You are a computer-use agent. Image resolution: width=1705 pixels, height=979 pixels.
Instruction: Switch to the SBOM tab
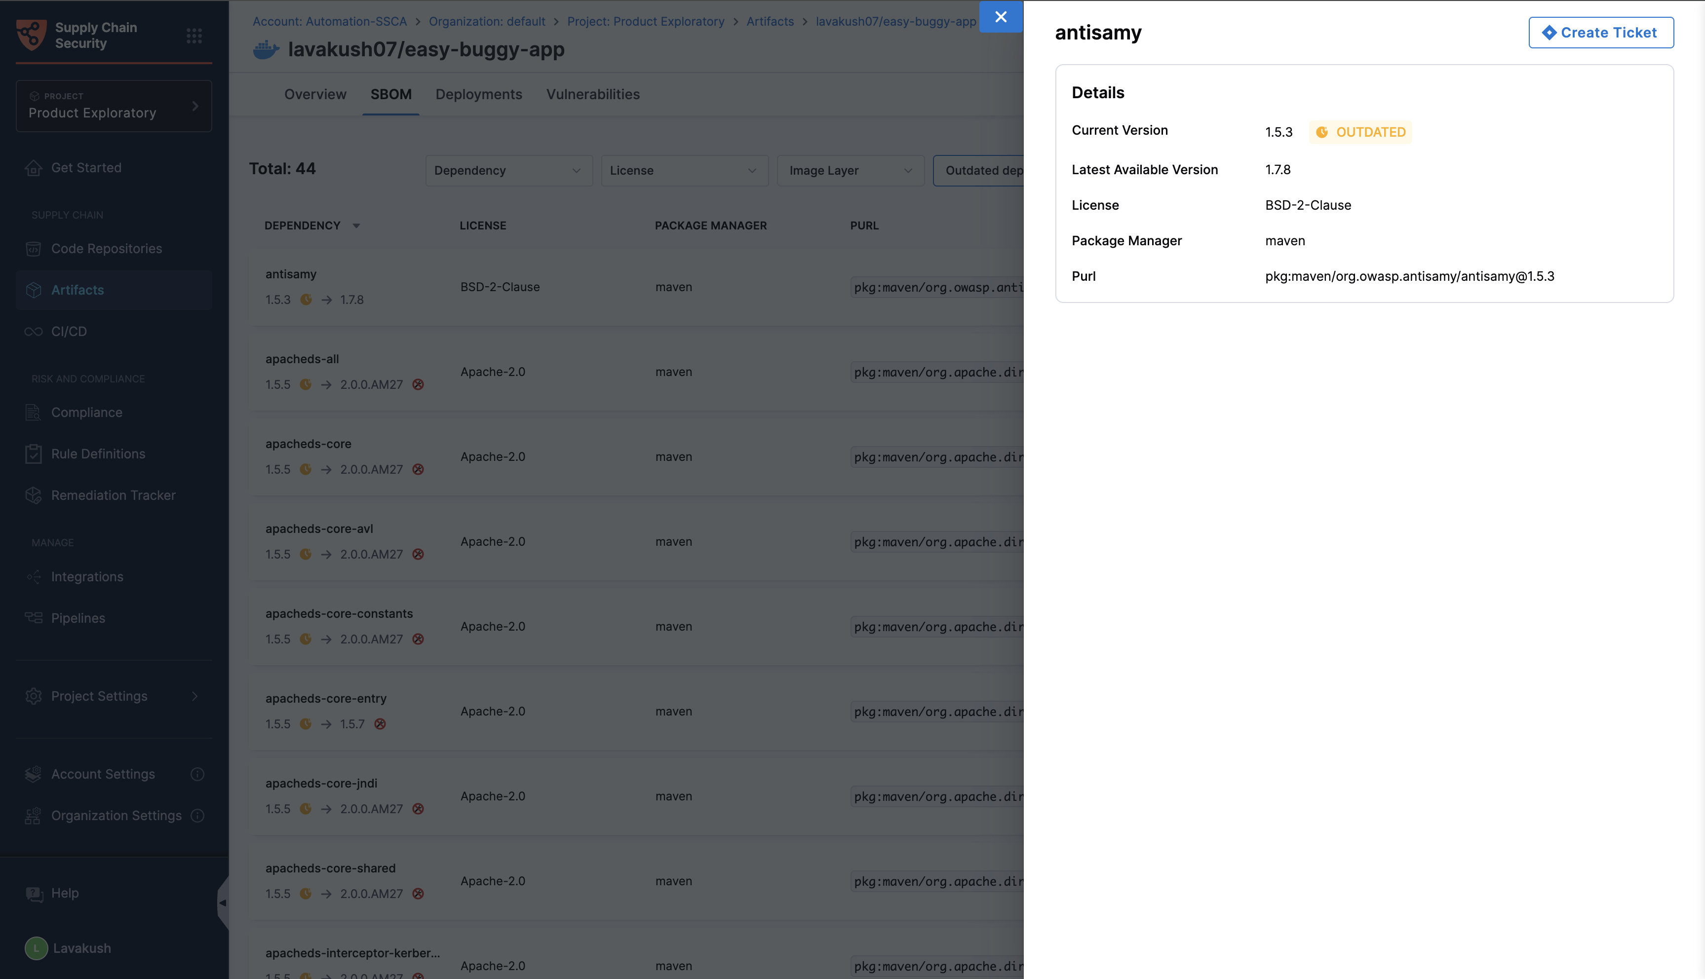point(391,95)
